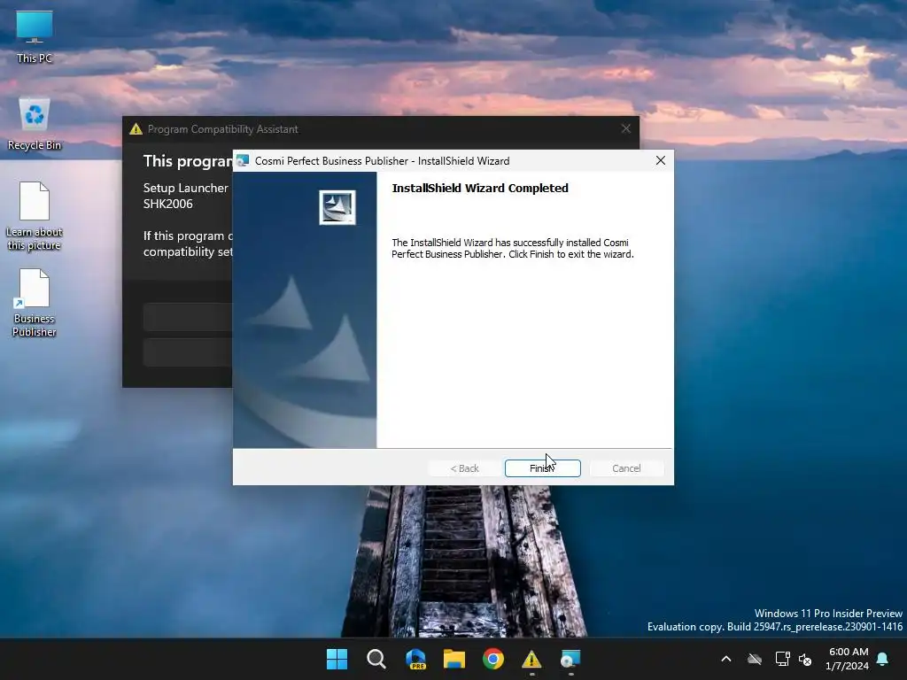Screen dimensions: 907x680
Task: Close the InstallShield Wizard window
Action: point(661,161)
